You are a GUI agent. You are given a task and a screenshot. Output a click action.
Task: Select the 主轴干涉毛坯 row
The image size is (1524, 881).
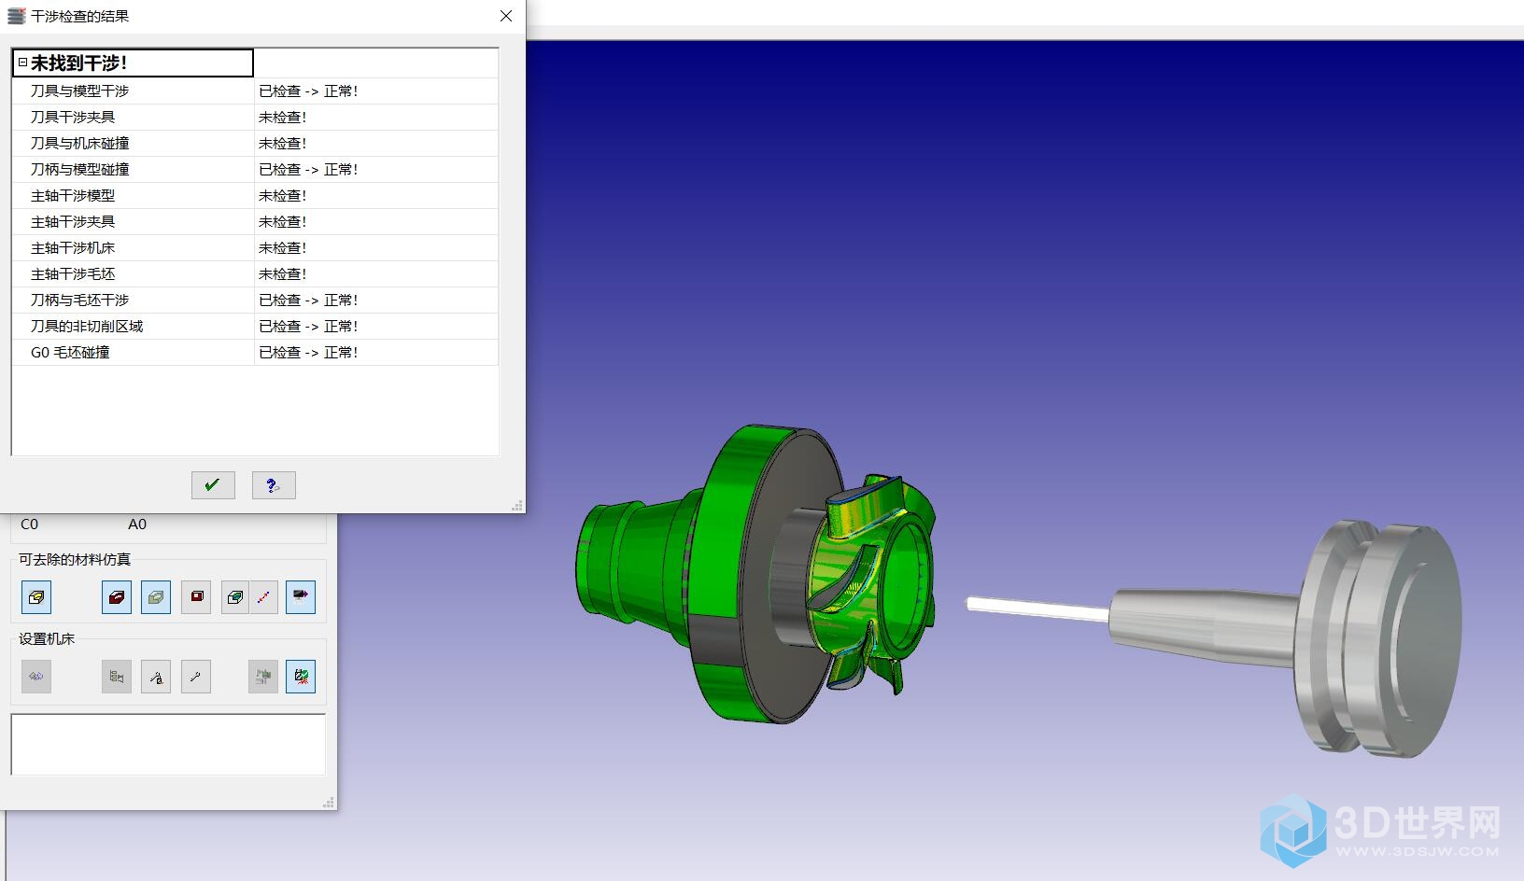coord(255,273)
